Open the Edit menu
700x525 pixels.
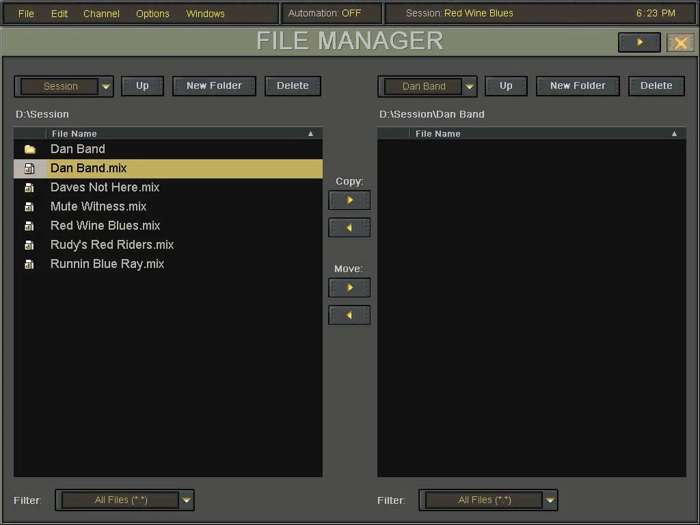tap(59, 14)
